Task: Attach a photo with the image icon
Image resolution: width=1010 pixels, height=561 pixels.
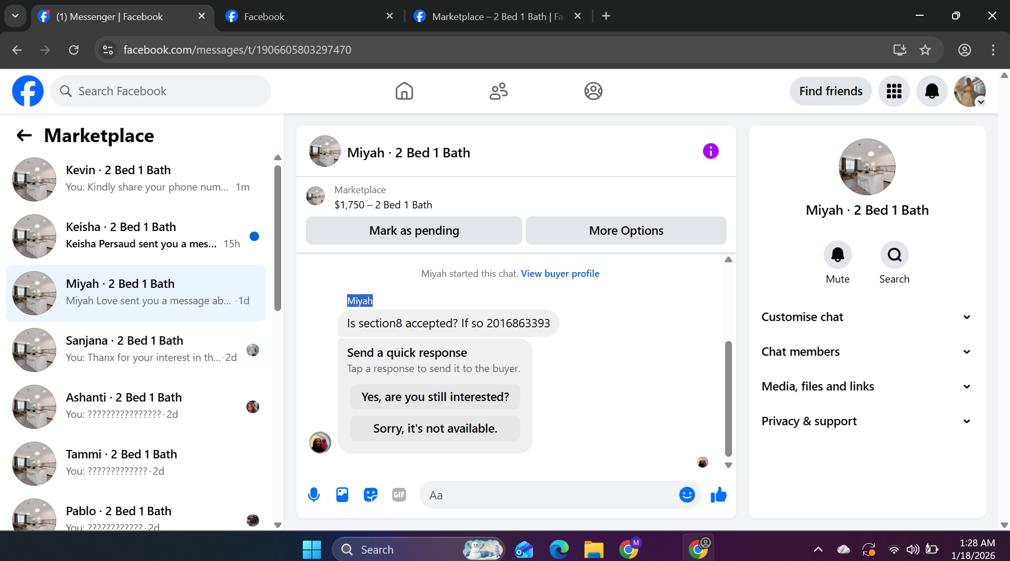Action: pyautogui.click(x=342, y=495)
